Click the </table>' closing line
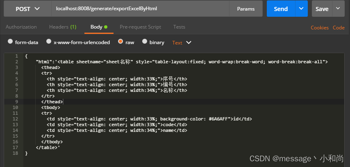Screen dimensions: 350x167 [48, 147]
